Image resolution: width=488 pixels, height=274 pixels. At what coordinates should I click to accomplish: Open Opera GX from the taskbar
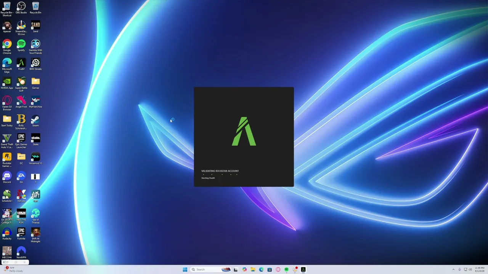pos(278,269)
